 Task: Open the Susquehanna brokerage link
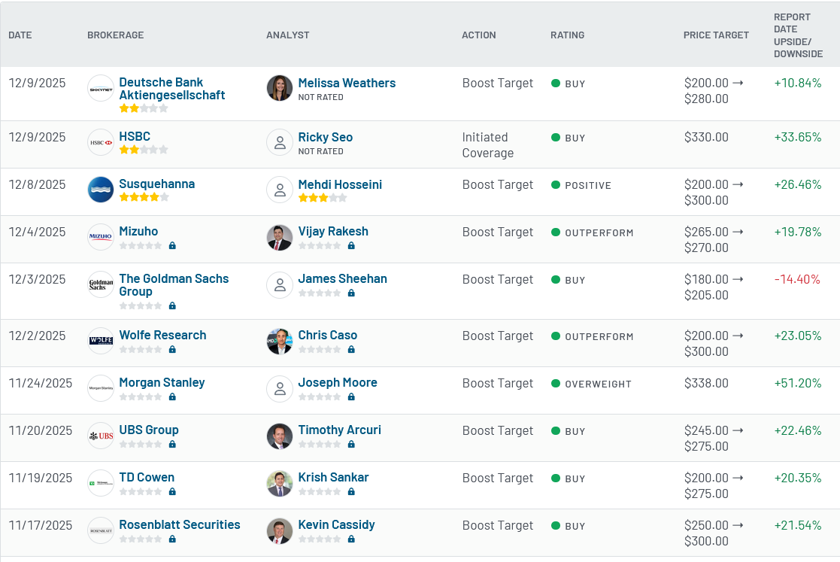[x=157, y=184]
